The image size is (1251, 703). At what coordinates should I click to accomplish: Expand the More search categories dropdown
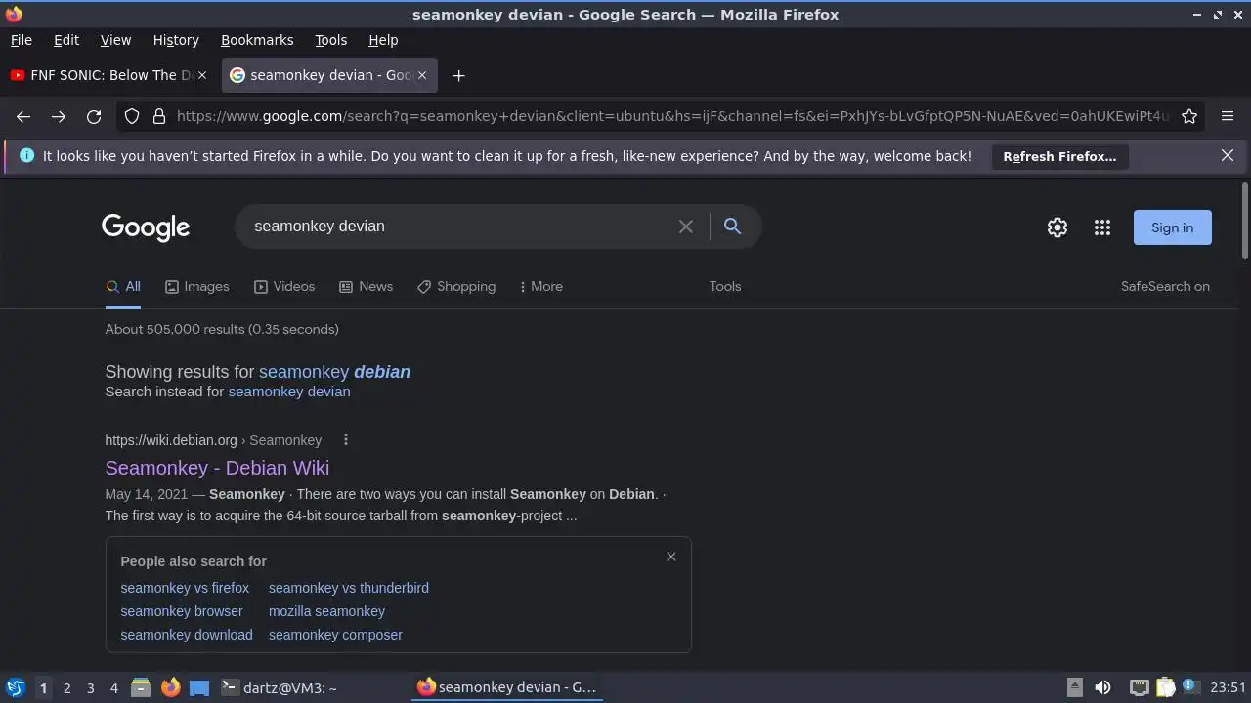coord(540,286)
